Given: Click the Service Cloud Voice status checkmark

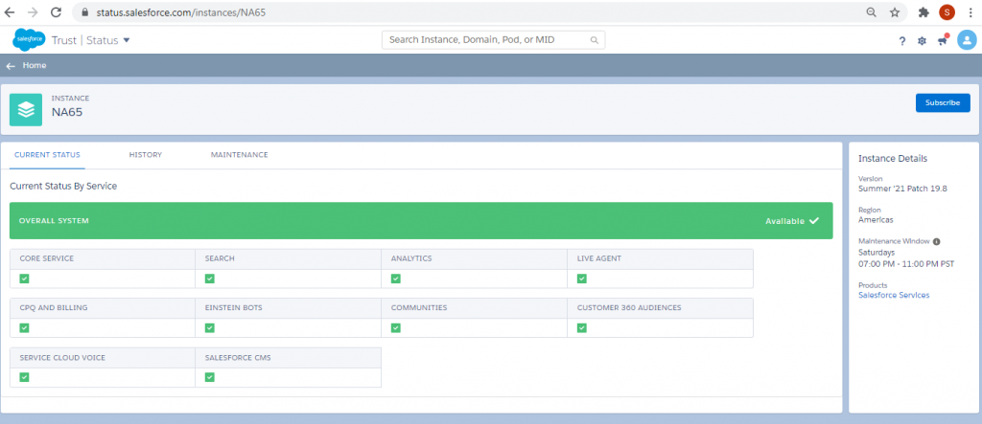Looking at the screenshot, I should 24,377.
